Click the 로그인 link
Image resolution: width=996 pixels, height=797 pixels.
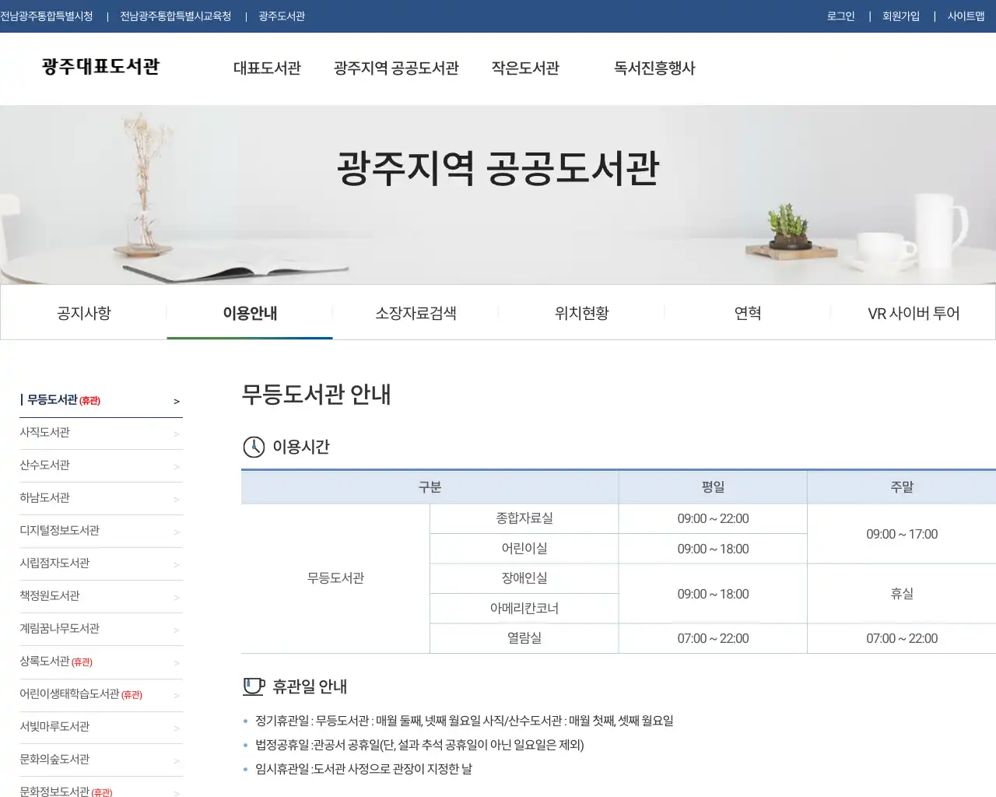(840, 16)
